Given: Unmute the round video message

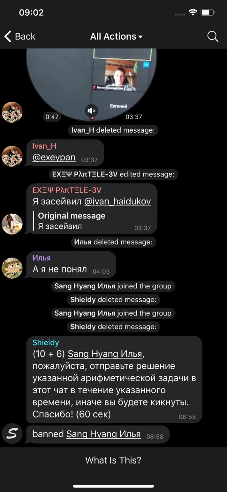Looking at the screenshot, I should pos(91,111).
